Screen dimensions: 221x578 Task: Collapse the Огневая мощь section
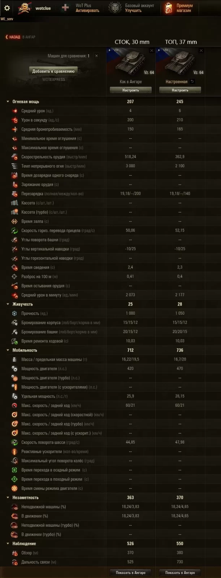tap(8, 102)
